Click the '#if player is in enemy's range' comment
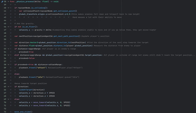 pos(59,49)
